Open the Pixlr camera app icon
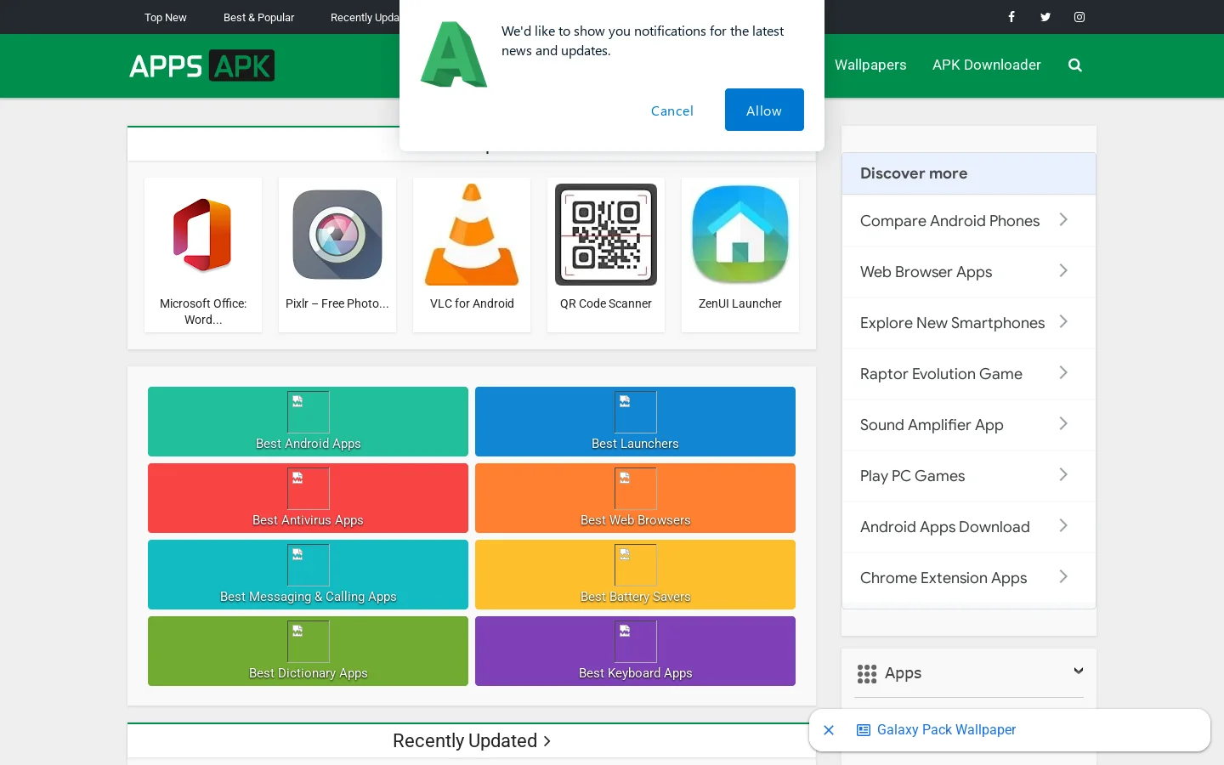 tap(337, 235)
